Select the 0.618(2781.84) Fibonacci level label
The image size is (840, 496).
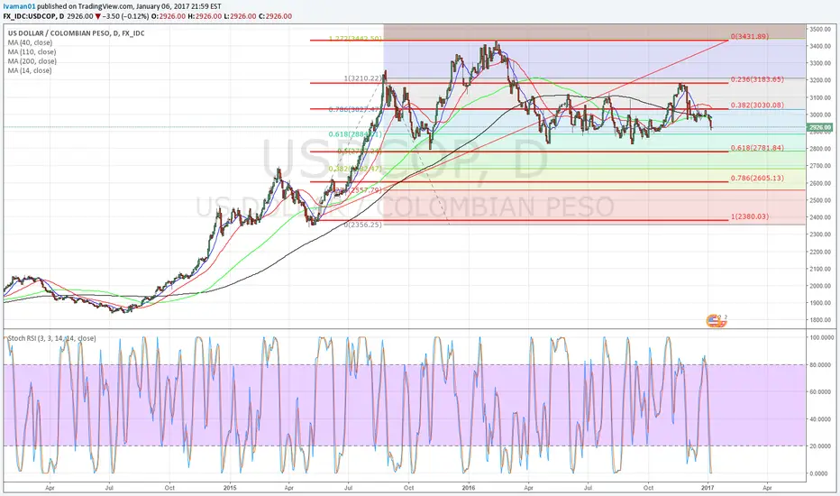757,148
